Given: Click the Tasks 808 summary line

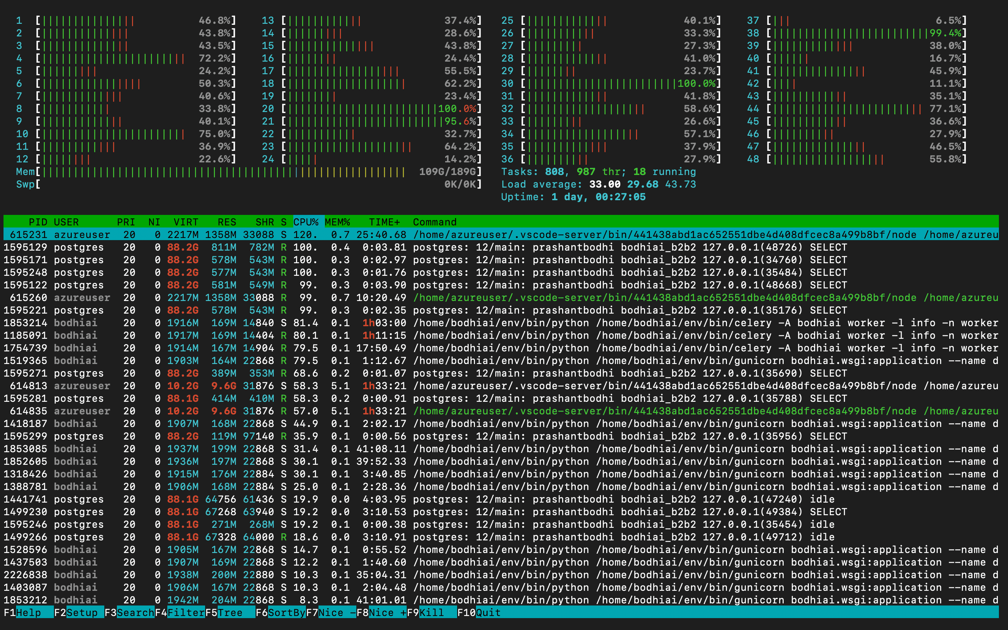Looking at the screenshot, I should tap(598, 171).
